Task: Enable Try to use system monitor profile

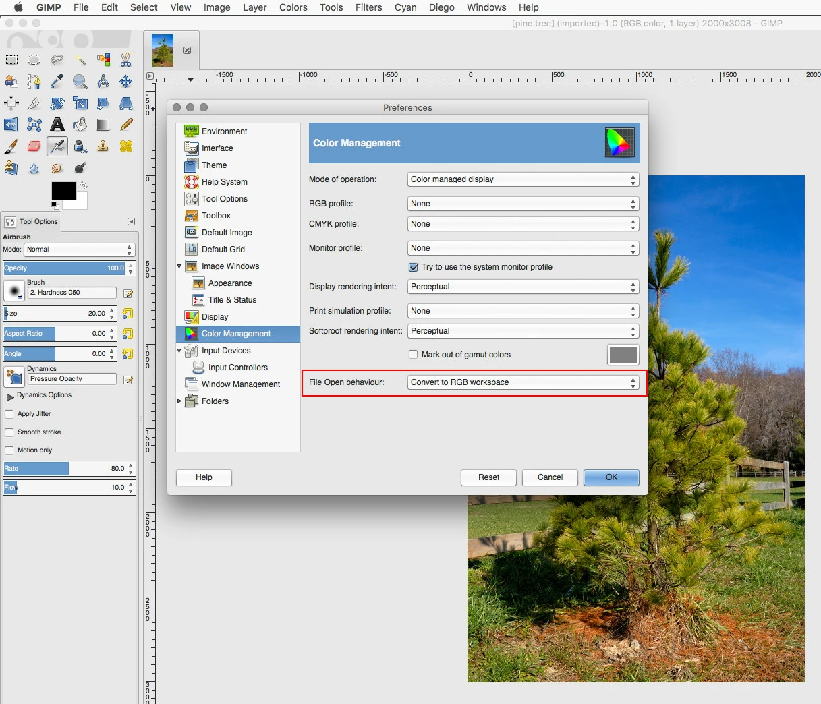Action: pos(414,268)
